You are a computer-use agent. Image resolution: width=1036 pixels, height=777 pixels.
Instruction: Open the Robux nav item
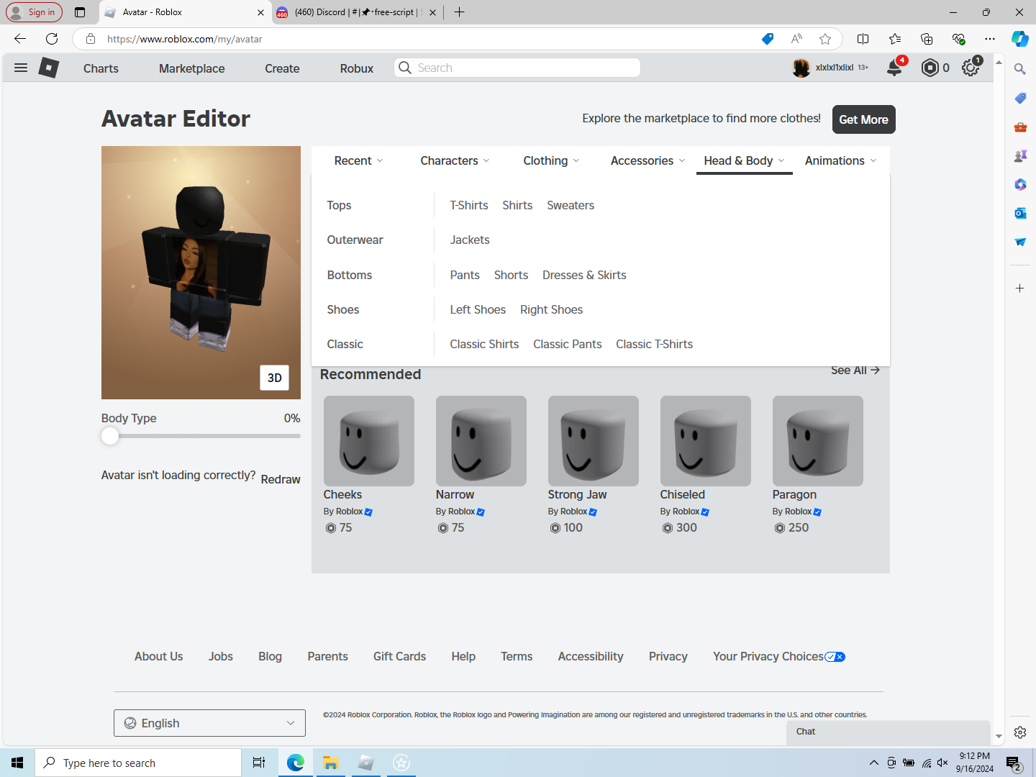click(x=357, y=68)
